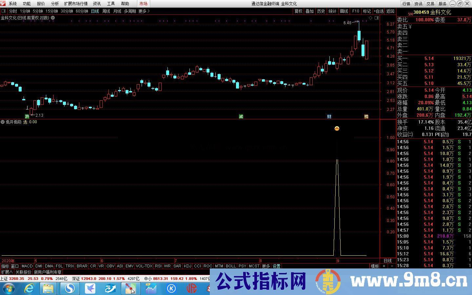Launch Internet Explorer from taskbar
The height and width of the screenshot is (295, 472).
click(x=29, y=288)
